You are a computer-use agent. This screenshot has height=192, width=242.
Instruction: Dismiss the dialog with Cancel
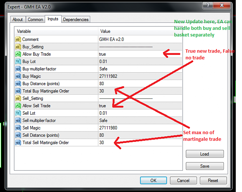coord(183,180)
